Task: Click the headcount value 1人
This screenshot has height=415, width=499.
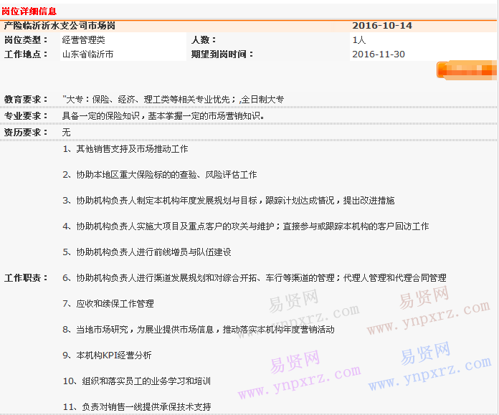Action: click(359, 40)
